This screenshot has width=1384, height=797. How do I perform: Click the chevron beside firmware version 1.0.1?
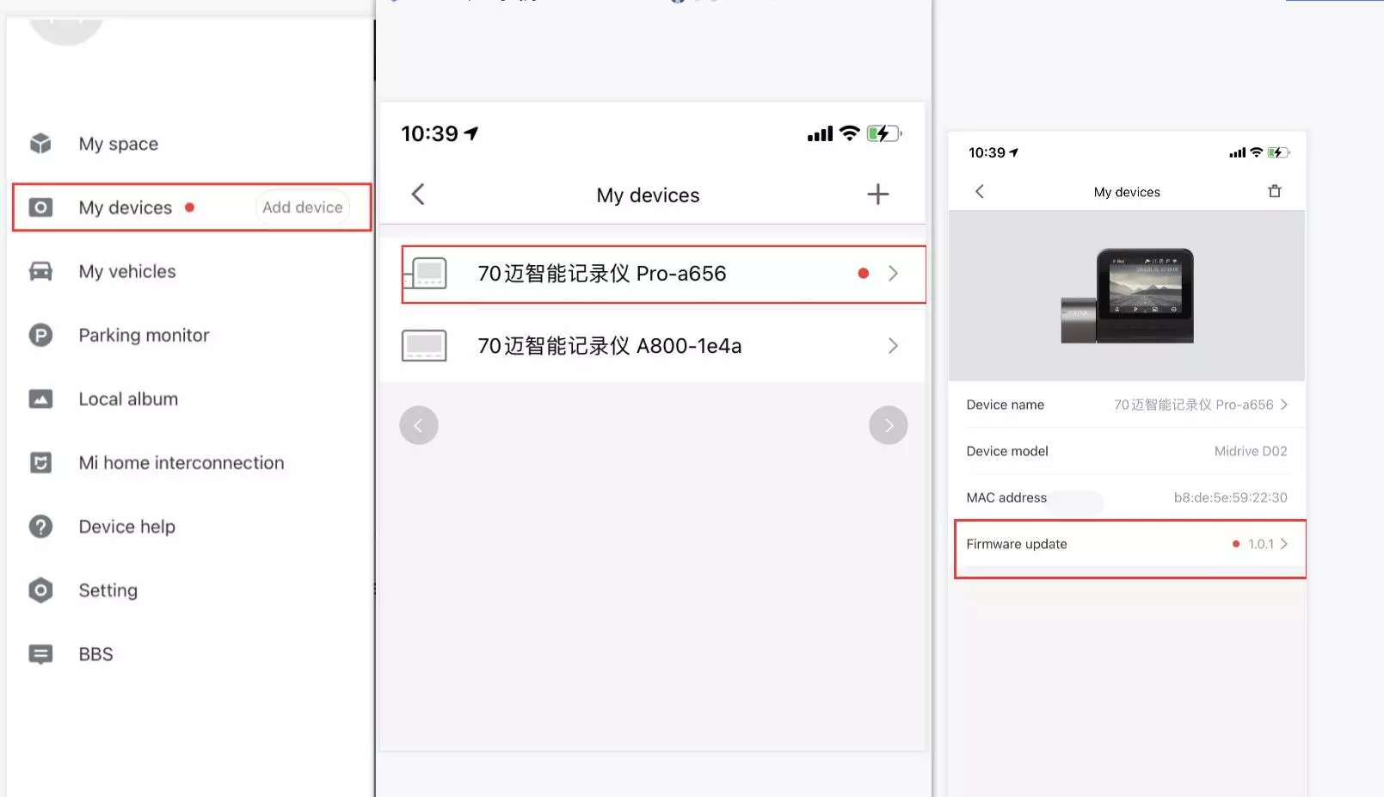[1283, 544]
